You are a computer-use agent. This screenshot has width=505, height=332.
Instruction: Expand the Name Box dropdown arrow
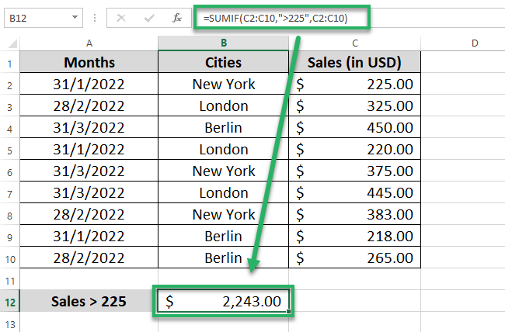pyautogui.click(x=75, y=17)
